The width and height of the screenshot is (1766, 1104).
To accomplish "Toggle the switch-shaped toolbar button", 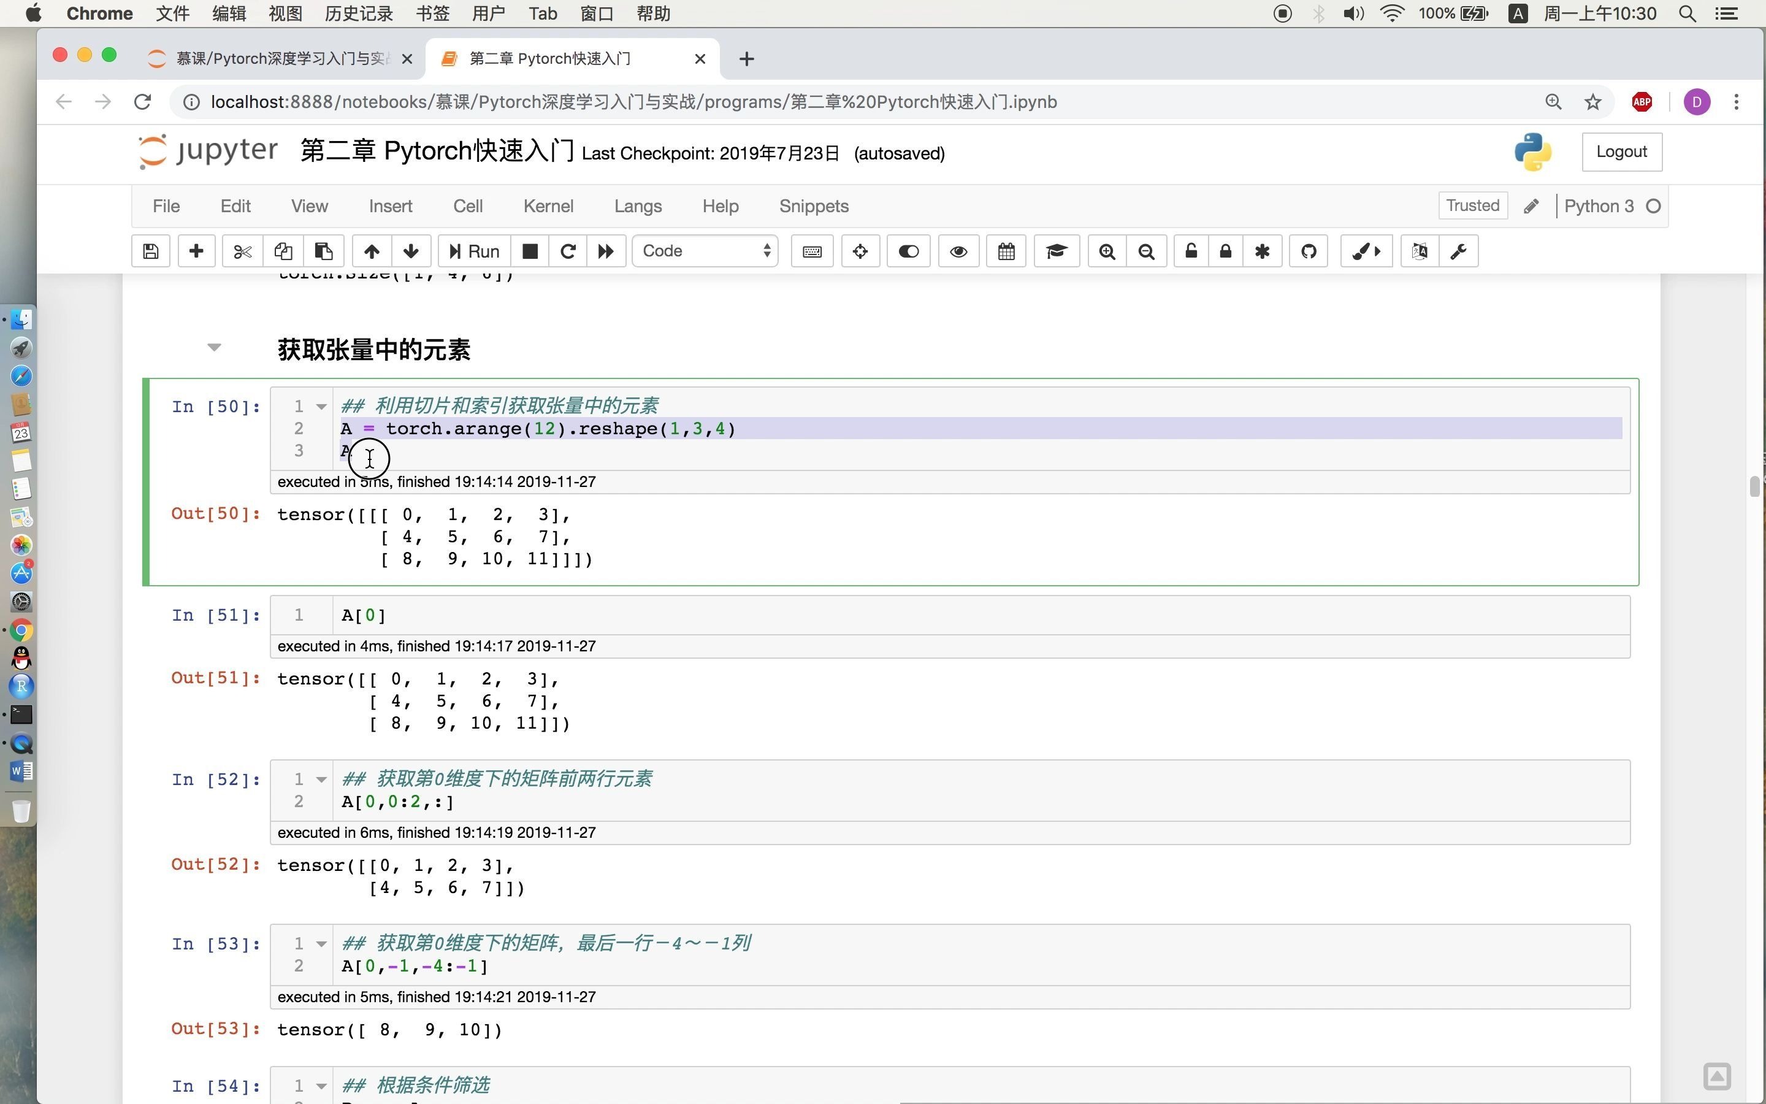I will pos(908,251).
